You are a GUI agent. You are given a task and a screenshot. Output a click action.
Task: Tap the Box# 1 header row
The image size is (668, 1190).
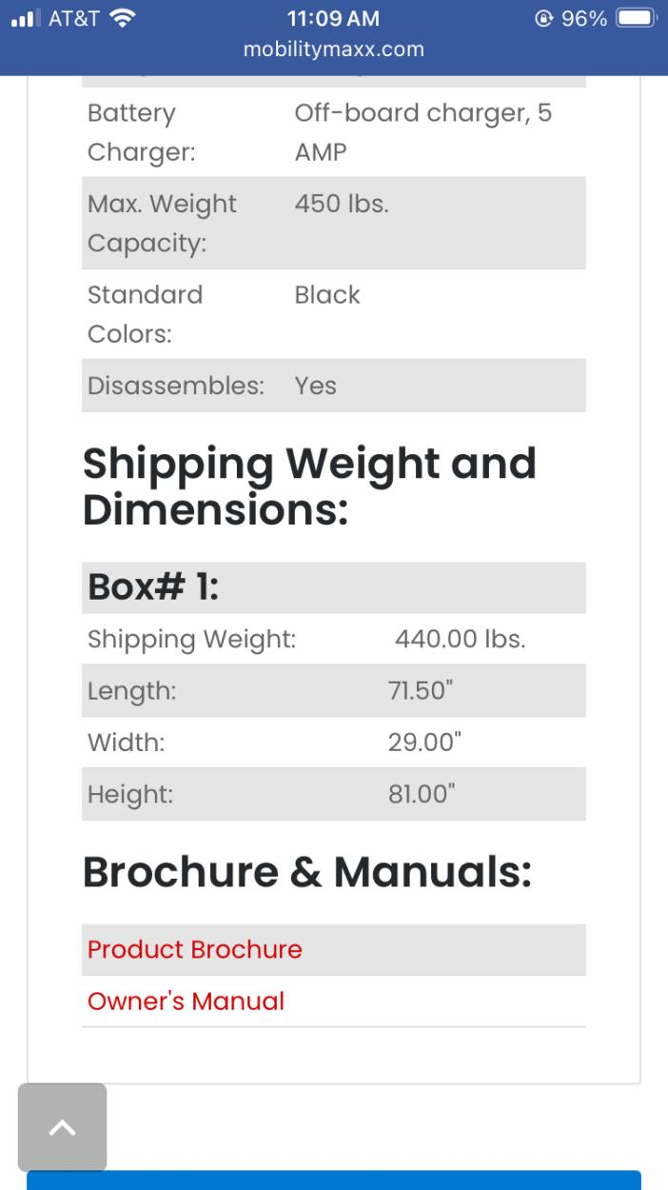click(x=333, y=586)
